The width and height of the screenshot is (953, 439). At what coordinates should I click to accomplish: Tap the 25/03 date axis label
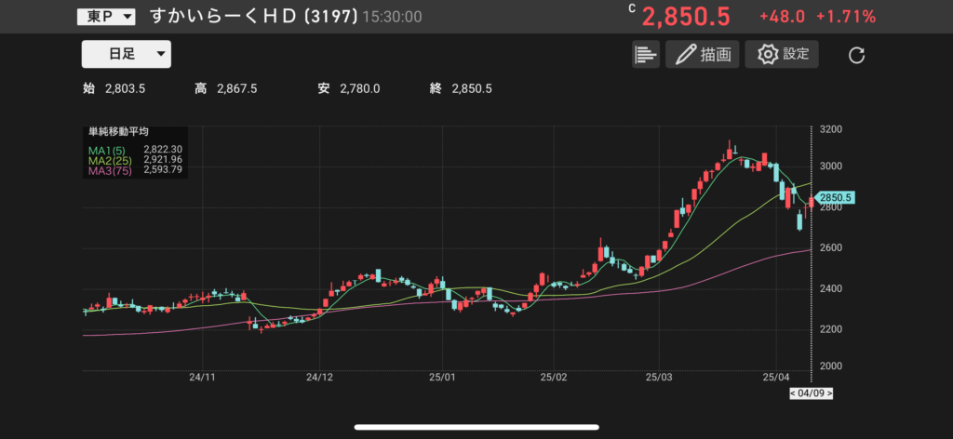point(658,378)
